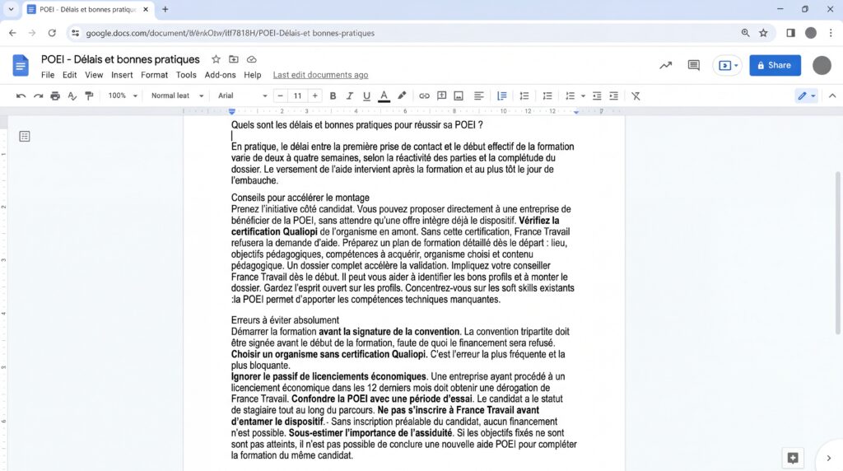Bookmark this page with the star icon
The height and width of the screenshot is (471, 843).
[x=763, y=33]
